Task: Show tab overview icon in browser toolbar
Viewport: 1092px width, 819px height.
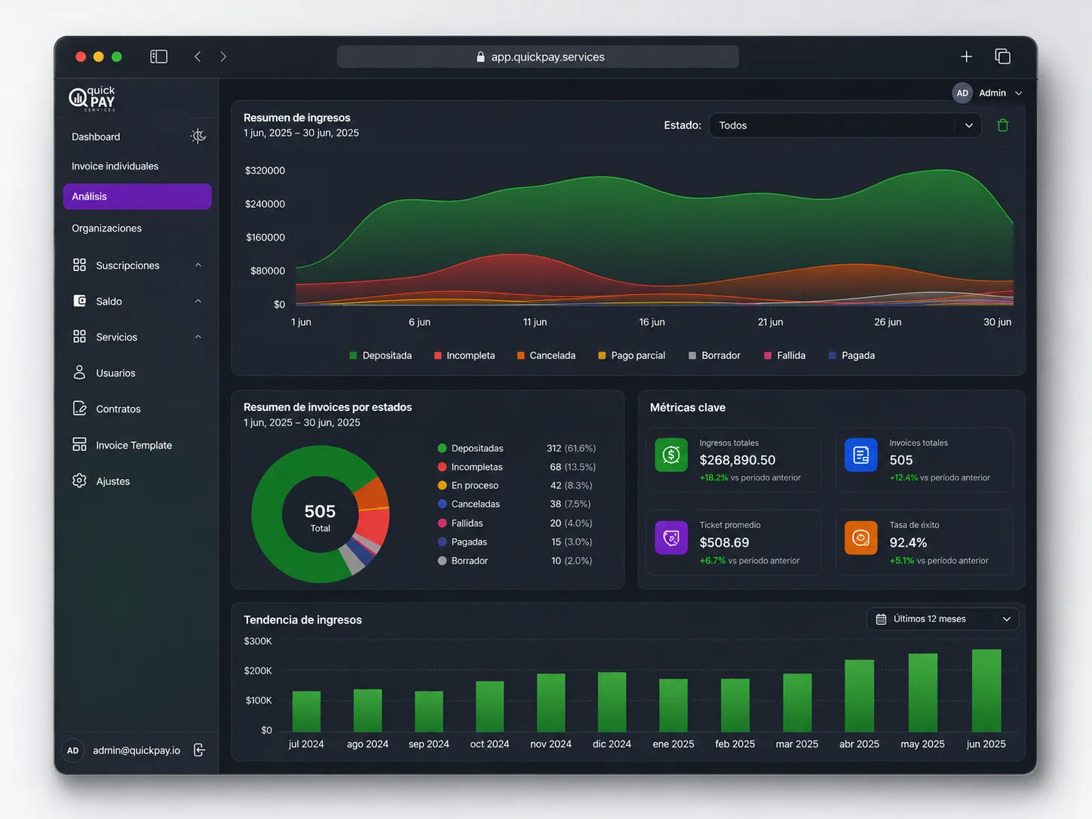Action: click(1002, 57)
